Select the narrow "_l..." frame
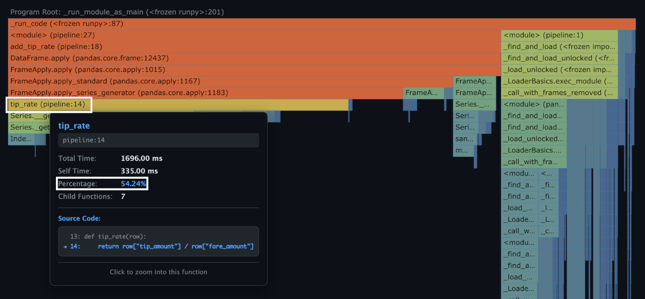This screenshot has width=645, height=299. (x=548, y=208)
